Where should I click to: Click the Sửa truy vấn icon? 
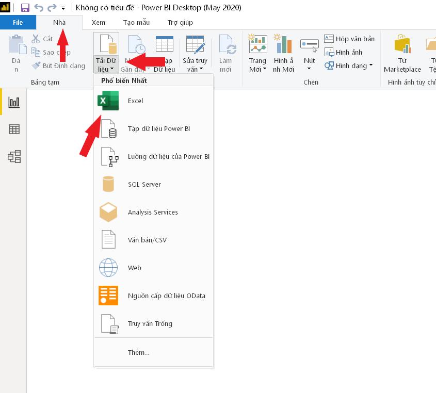tap(195, 44)
